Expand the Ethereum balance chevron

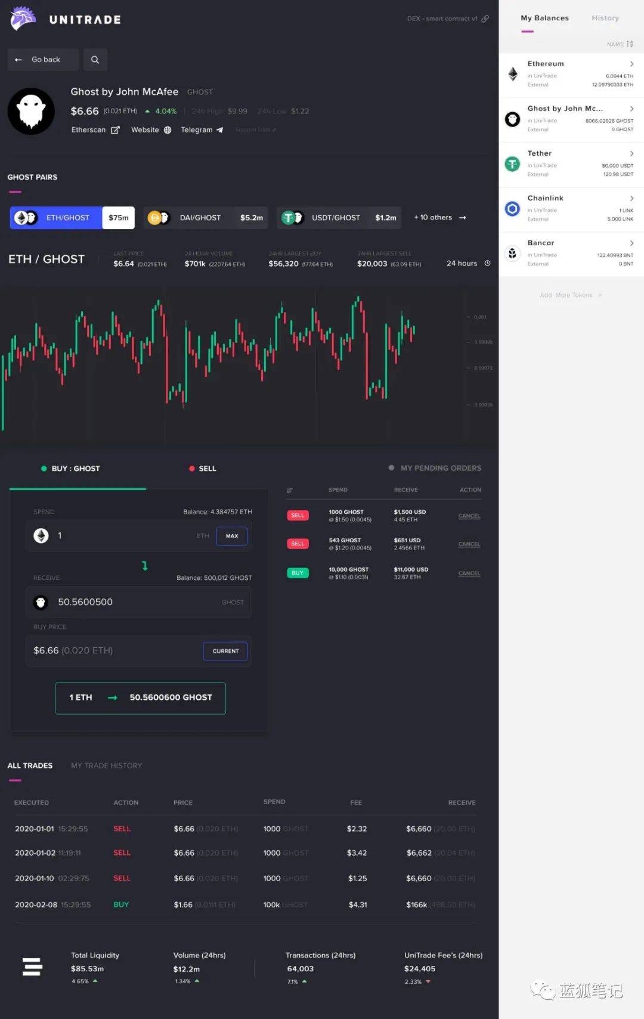pos(632,64)
